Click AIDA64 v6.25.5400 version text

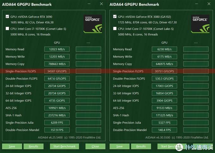coord(50,138)
